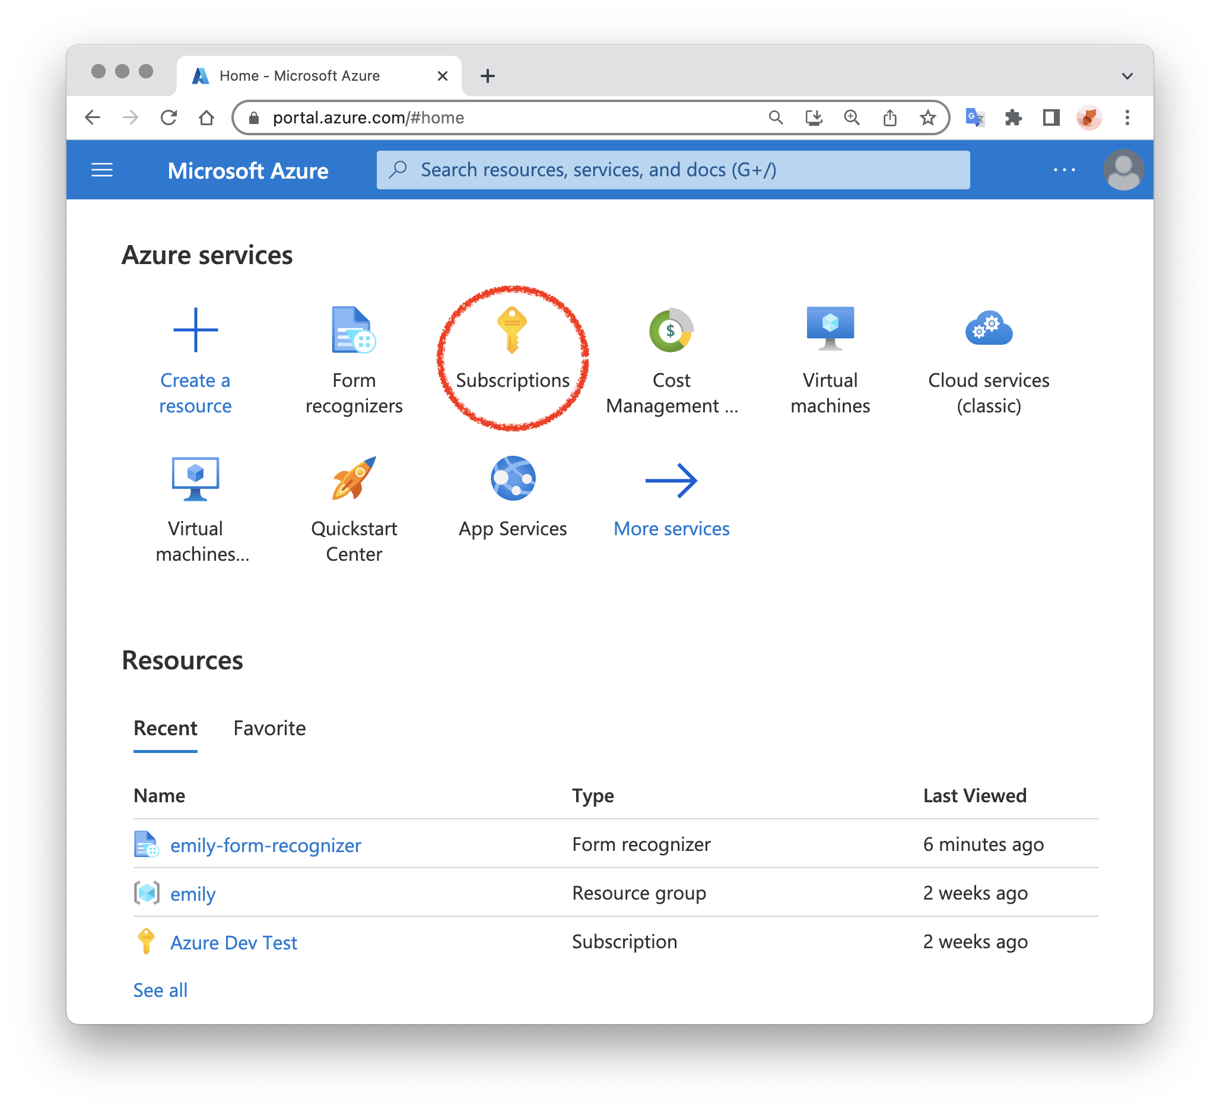The image size is (1220, 1112).
Task: Click the See all link
Action: (160, 990)
